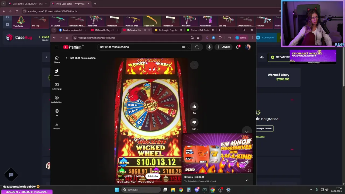The width and height of the screenshot is (345, 194).
Task: Clear the YouTube search box with X
Action: click(x=188, y=47)
